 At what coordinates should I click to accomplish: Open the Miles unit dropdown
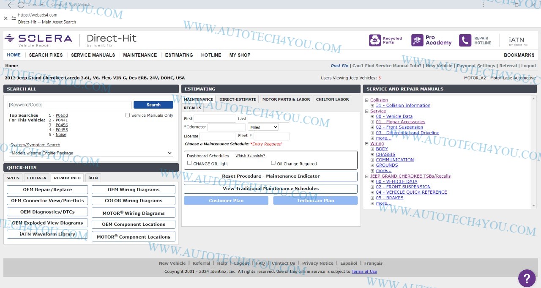pyautogui.click(x=263, y=127)
